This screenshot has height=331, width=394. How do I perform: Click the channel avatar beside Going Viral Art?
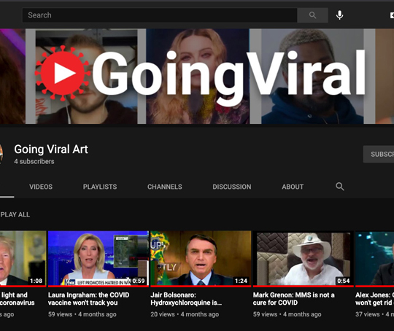[1, 154]
